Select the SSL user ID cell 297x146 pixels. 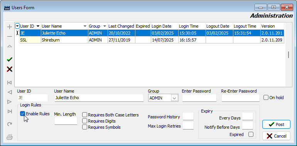(30, 40)
